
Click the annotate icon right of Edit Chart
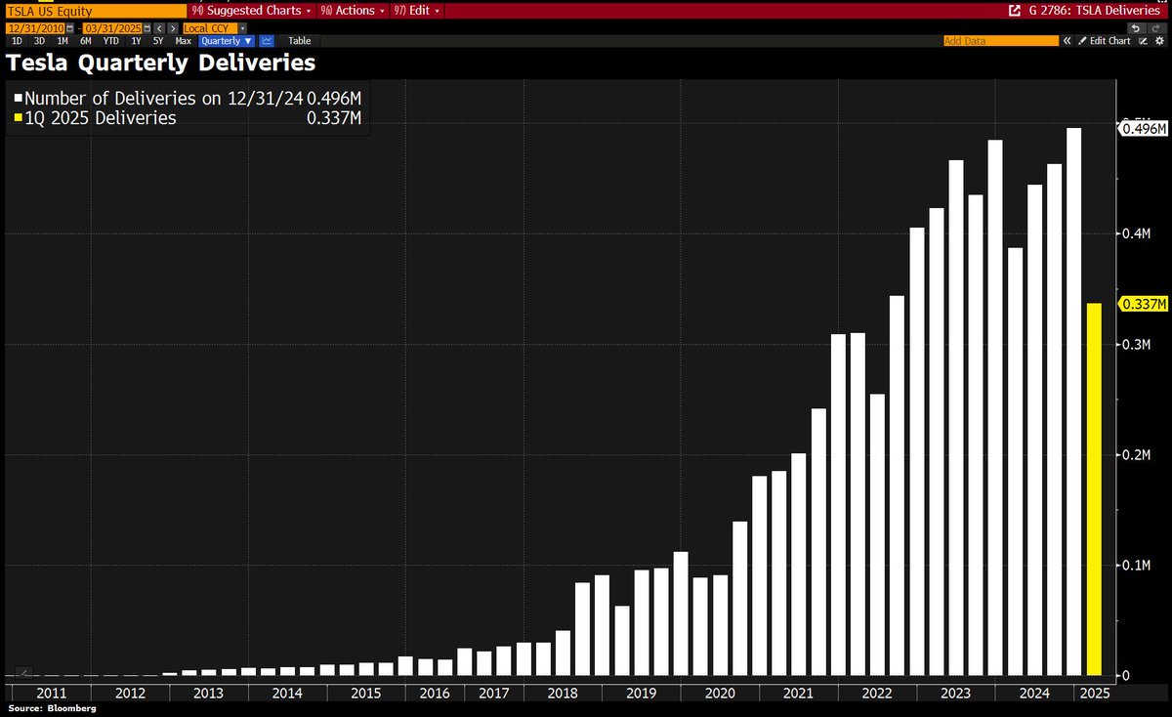[x=1142, y=41]
